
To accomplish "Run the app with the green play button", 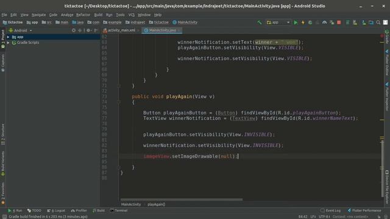I will tap(296, 23).
